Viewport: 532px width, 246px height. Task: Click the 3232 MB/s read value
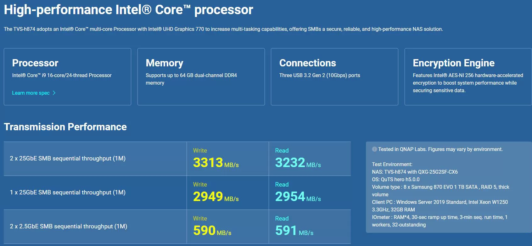point(298,163)
